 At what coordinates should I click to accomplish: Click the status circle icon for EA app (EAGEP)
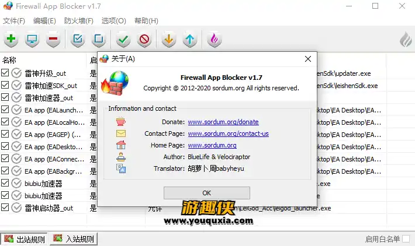pyautogui.click(x=16, y=134)
